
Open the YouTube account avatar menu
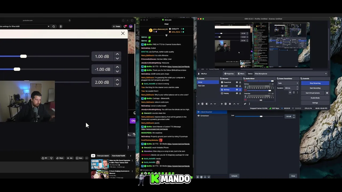(x=131, y=26)
